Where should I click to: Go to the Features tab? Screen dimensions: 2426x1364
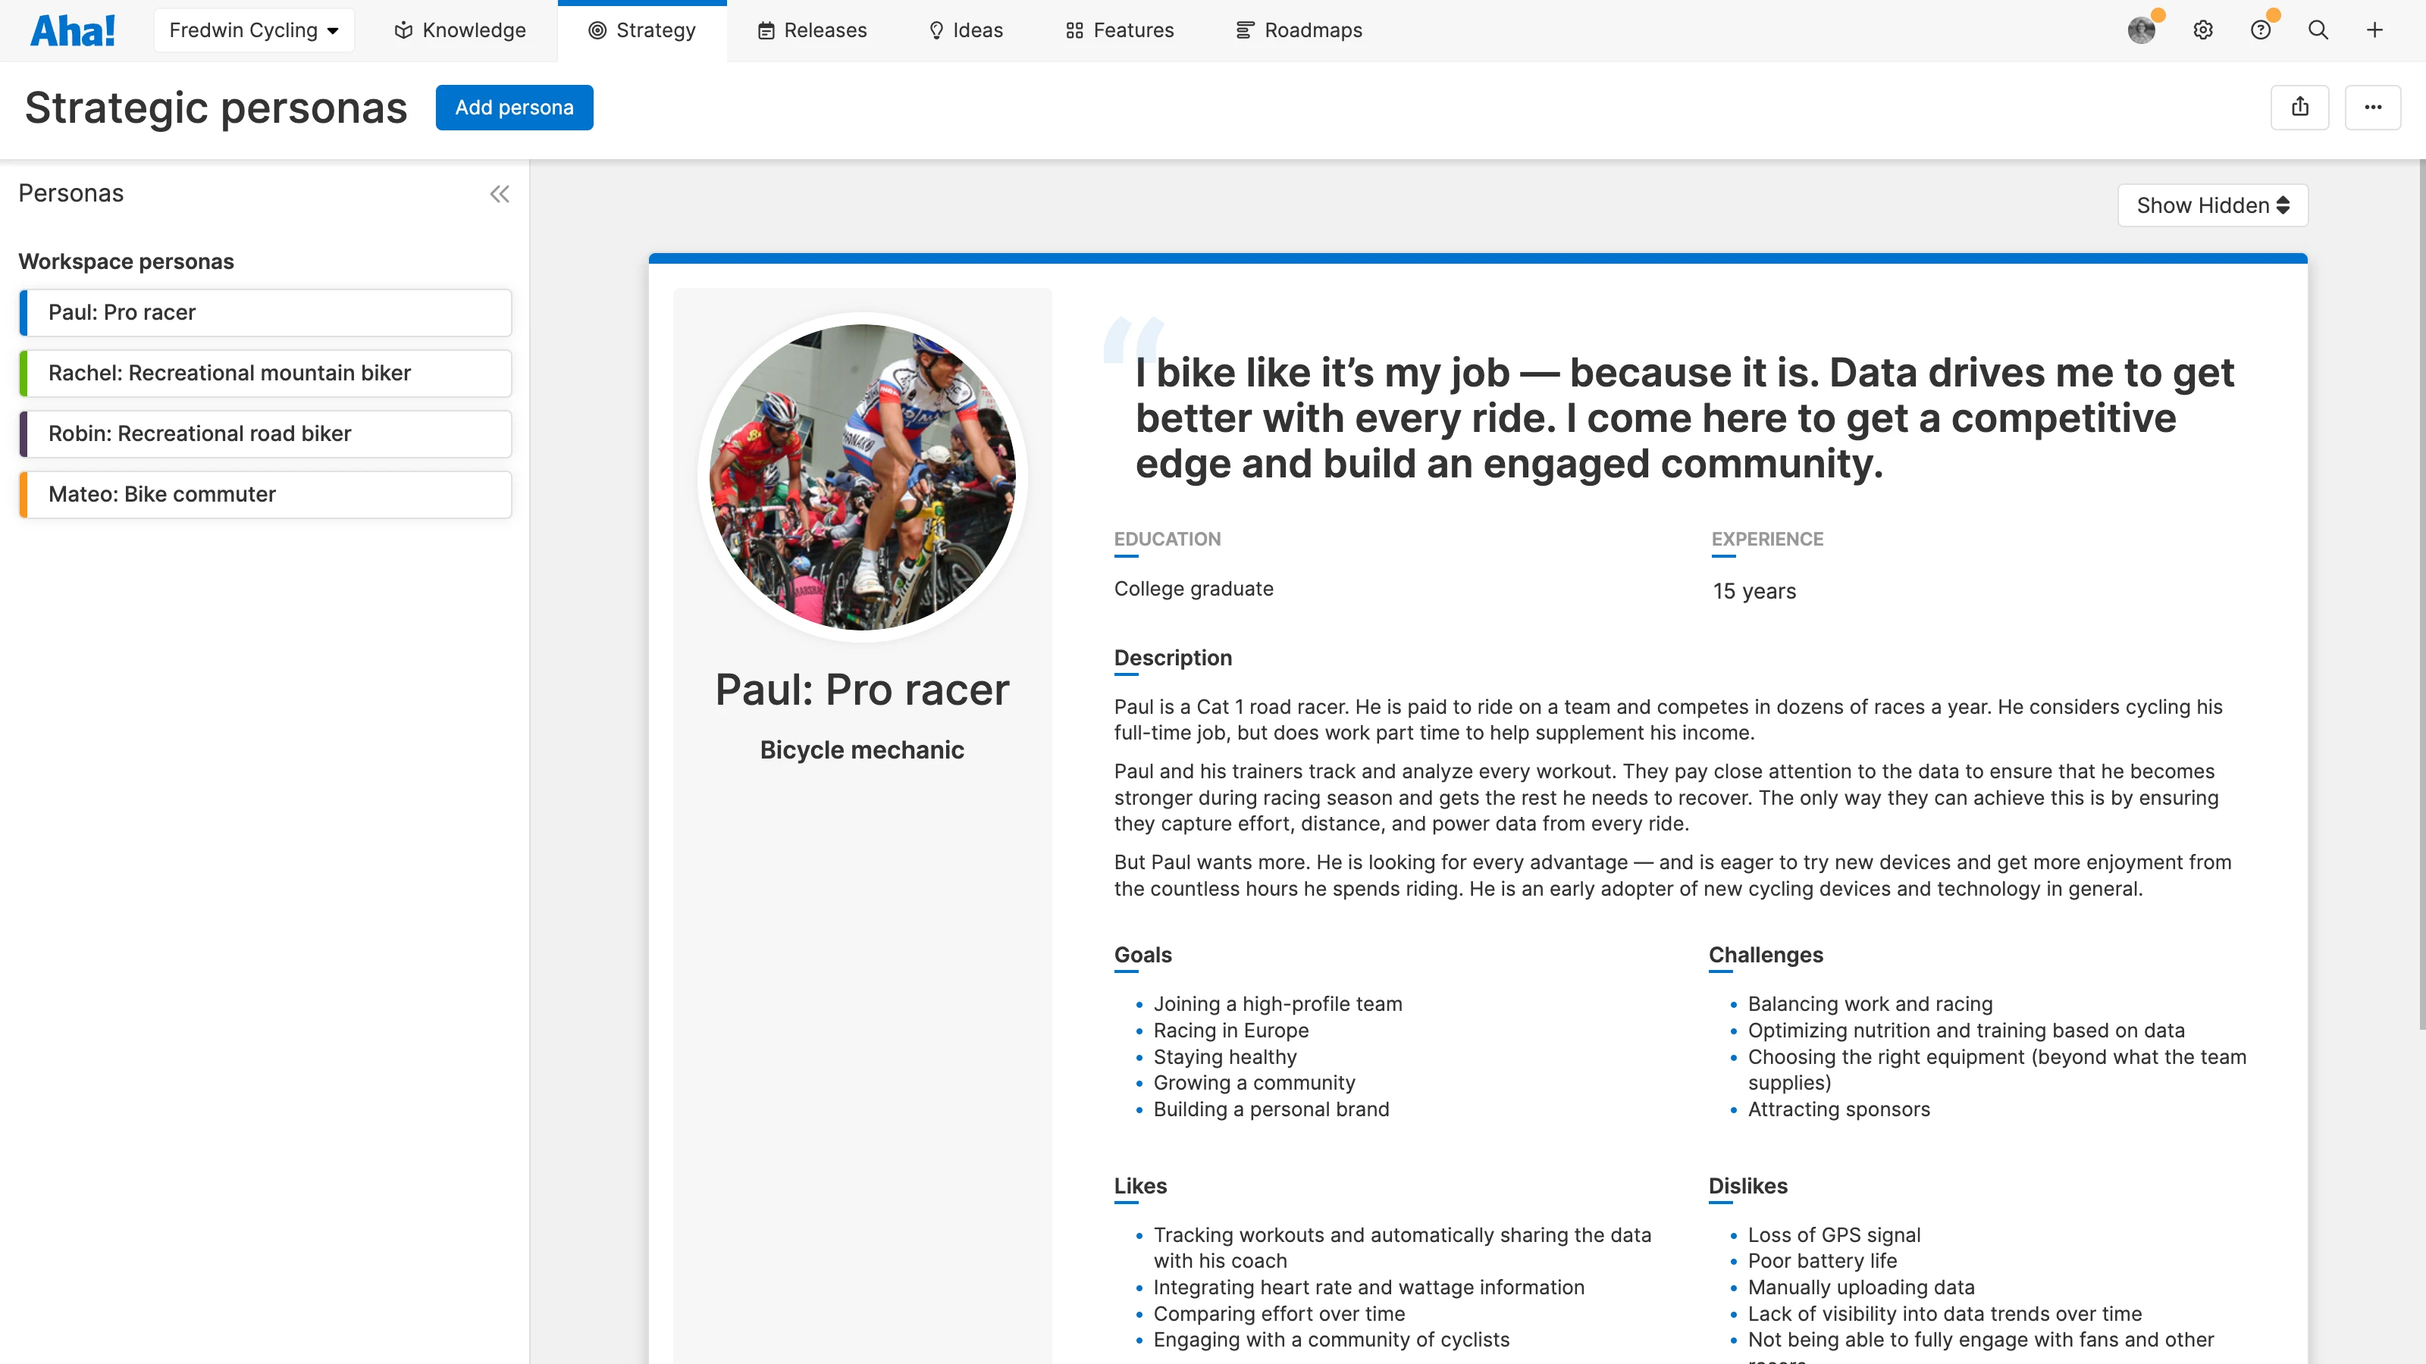click(x=1120, y=30)
